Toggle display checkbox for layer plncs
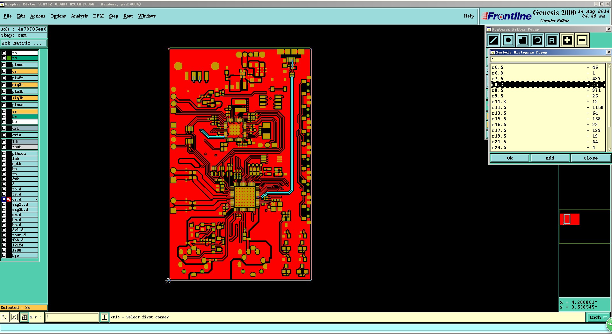 click(4, 65)
